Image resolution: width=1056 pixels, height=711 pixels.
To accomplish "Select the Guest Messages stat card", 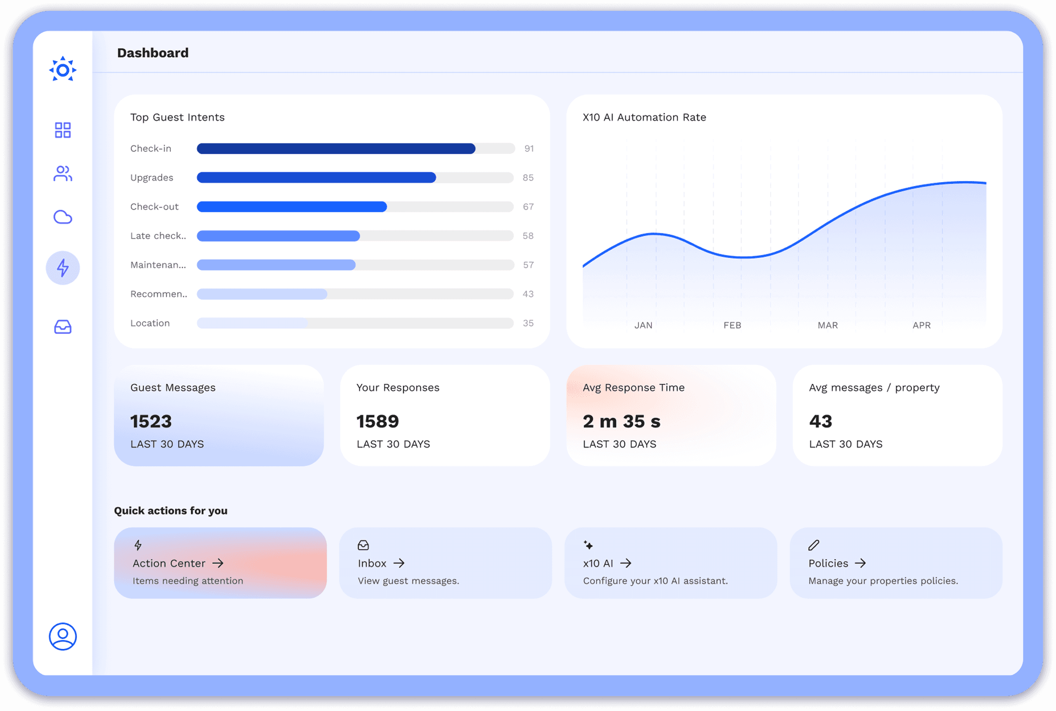I will point(219,416).
